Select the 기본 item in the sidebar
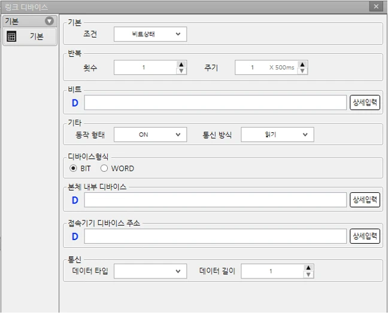 point(30,37)
